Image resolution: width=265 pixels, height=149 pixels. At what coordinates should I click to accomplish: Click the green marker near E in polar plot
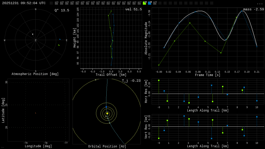[x=59, y=45]
